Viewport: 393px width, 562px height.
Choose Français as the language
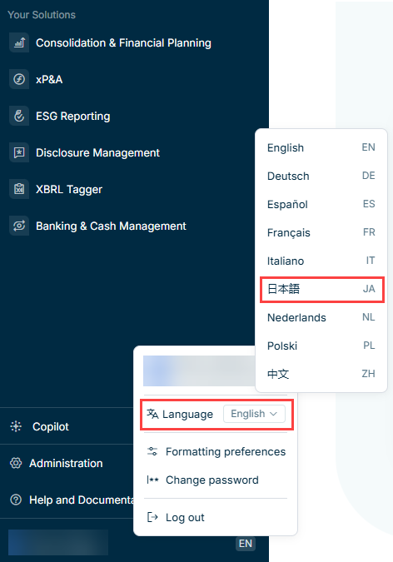tap(321, 232)
